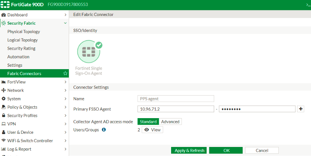Click the Log & Report chart icon

click(3, 149)
